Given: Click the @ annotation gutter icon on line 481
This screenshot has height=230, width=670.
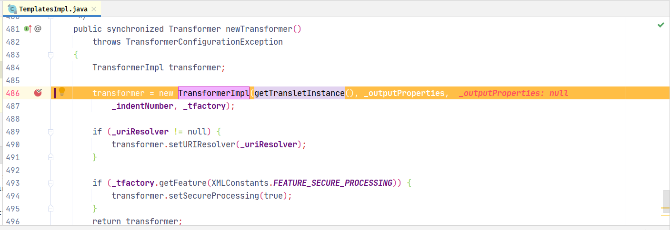Looking at the screenshot, I should [38, 29].
